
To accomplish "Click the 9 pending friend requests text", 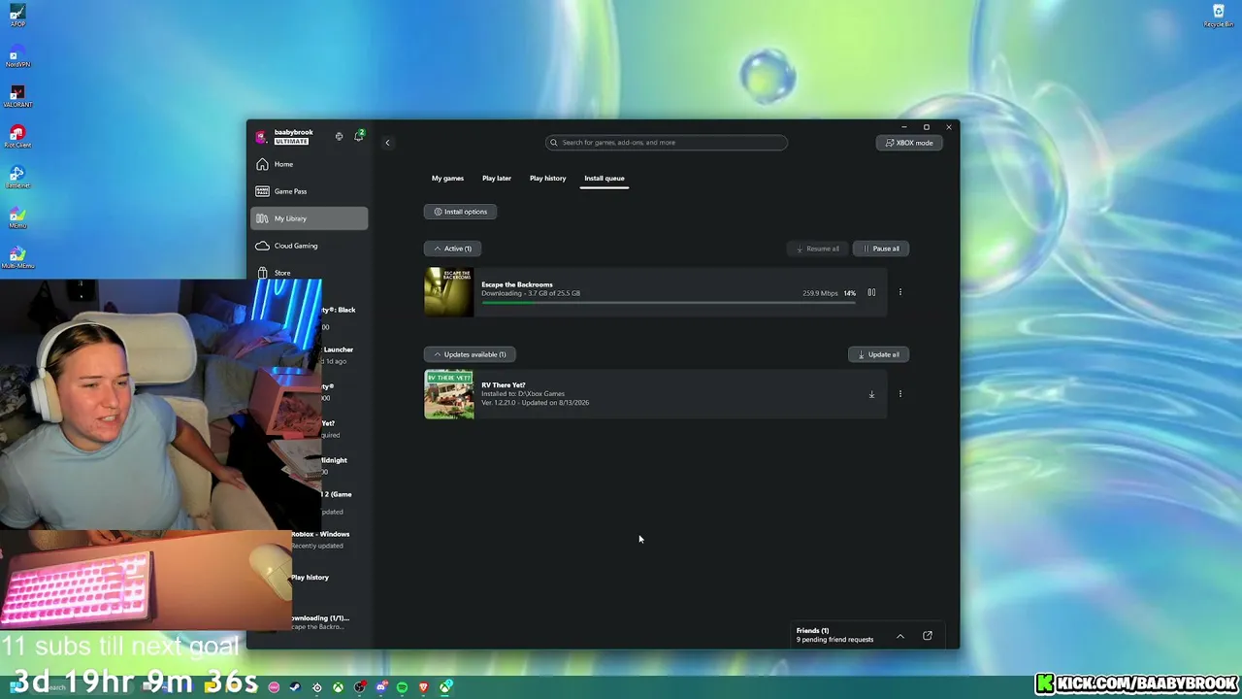I will point(835,640).
